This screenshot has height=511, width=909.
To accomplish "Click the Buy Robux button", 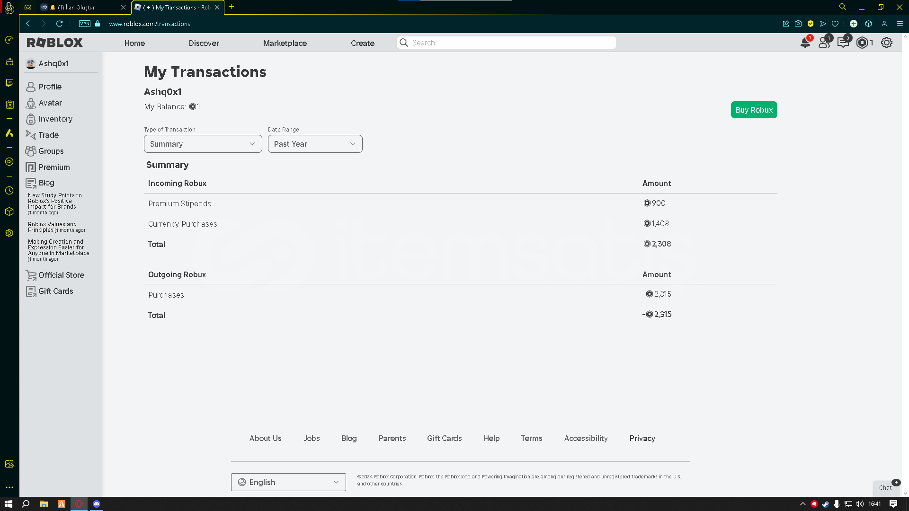I will (x=754, y=110).
